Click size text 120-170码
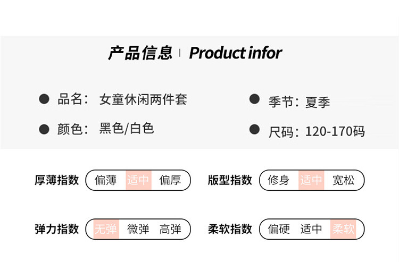The height and width of the screenshot is (262, 399). [335, 131]
